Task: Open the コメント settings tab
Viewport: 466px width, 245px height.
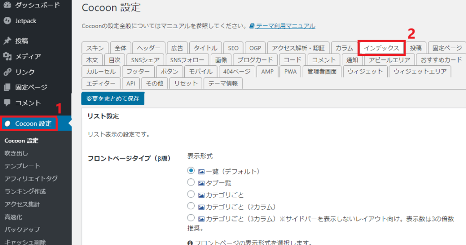Action: 324,60
